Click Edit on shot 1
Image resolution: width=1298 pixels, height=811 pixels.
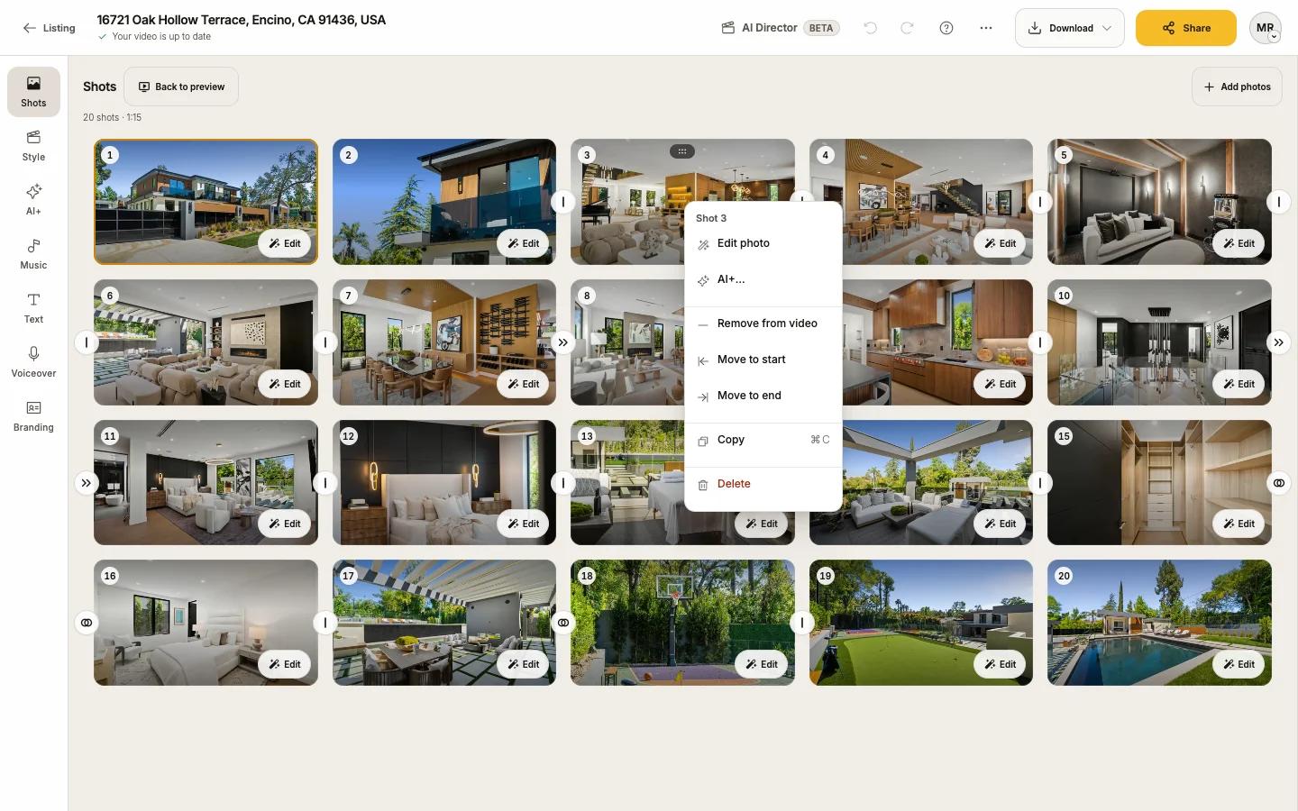click(x=285, y=243)
